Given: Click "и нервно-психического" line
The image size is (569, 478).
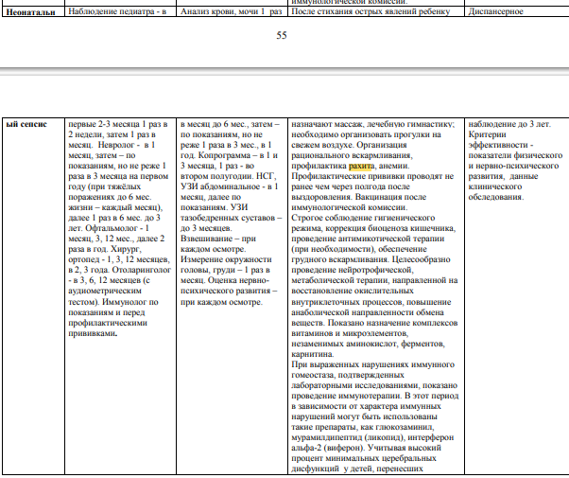Looking at the screenshot, I should click(513, 167).
